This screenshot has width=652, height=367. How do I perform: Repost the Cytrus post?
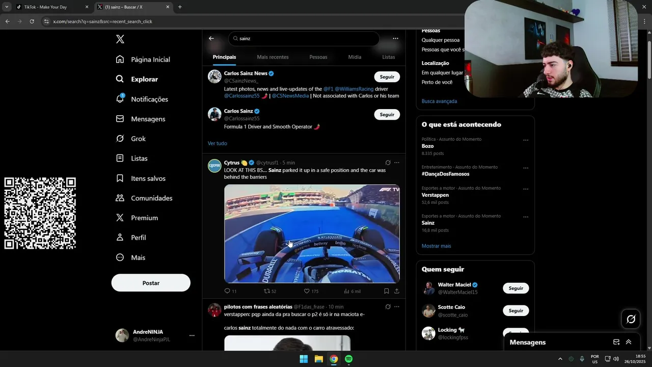click(267, 291)
